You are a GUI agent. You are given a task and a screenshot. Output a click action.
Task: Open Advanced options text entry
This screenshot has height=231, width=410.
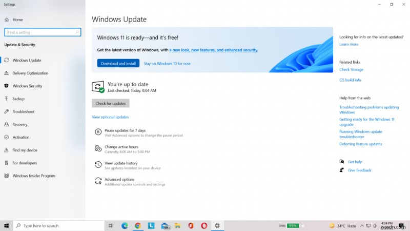tap(119, 179)
